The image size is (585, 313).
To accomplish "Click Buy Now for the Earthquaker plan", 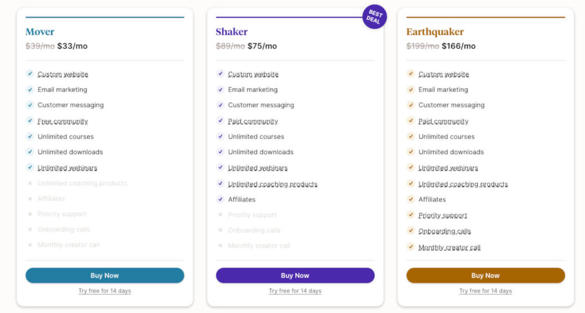I will tap(485, 275).
